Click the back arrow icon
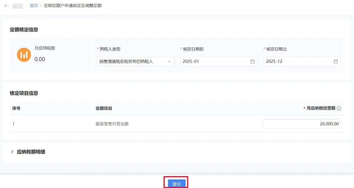Screen dimensions: 354x188 (x=6, y=6)
